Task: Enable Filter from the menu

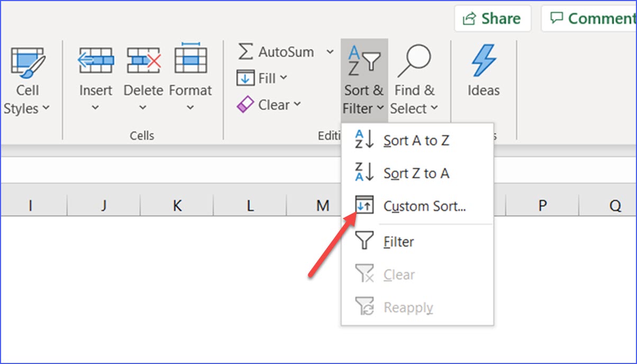Action: click(398, 241)
